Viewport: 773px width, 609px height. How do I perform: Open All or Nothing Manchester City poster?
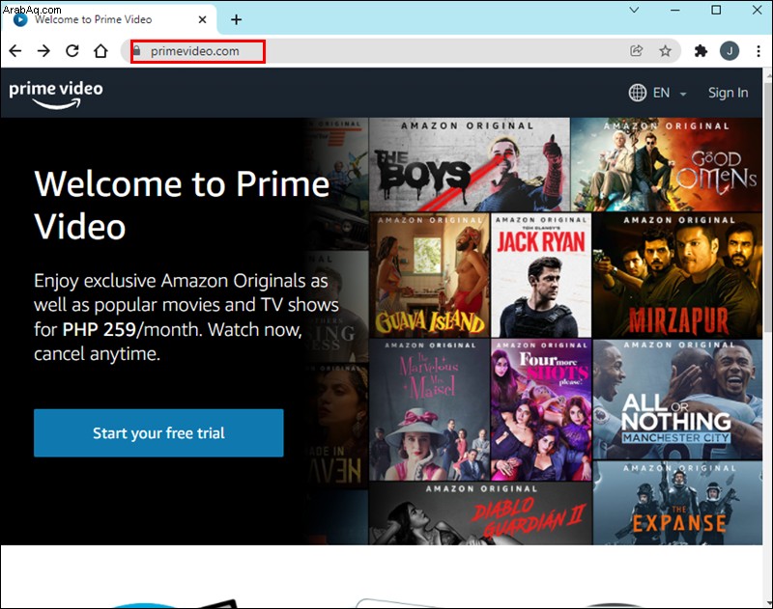coord(677,400)
